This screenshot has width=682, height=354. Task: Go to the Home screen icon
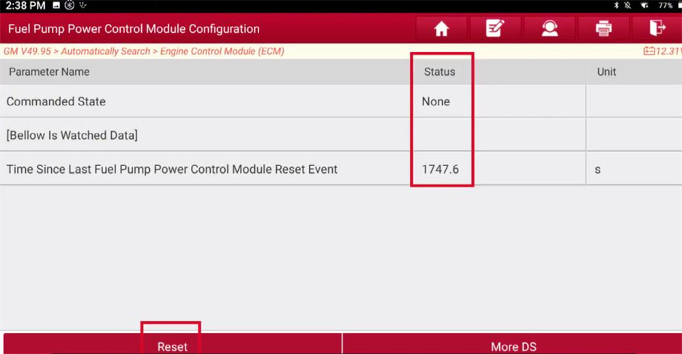coord(441,29)
